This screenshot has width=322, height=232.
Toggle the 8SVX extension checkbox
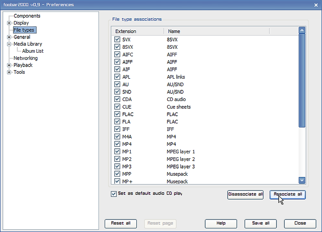117,47
